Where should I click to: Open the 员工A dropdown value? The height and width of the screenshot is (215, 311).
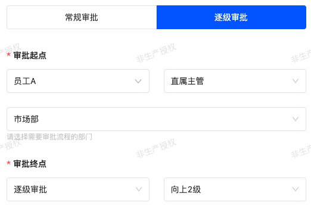tap(25, 81)
